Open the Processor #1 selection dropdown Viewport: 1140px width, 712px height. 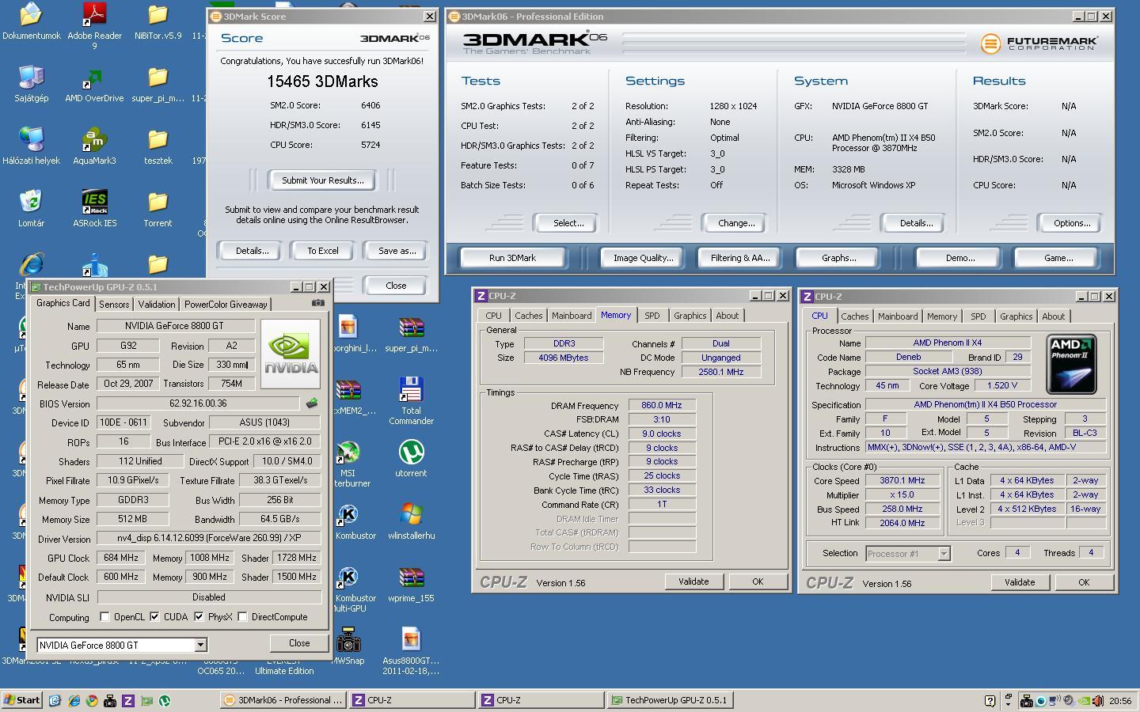click(x=944, y=554)
